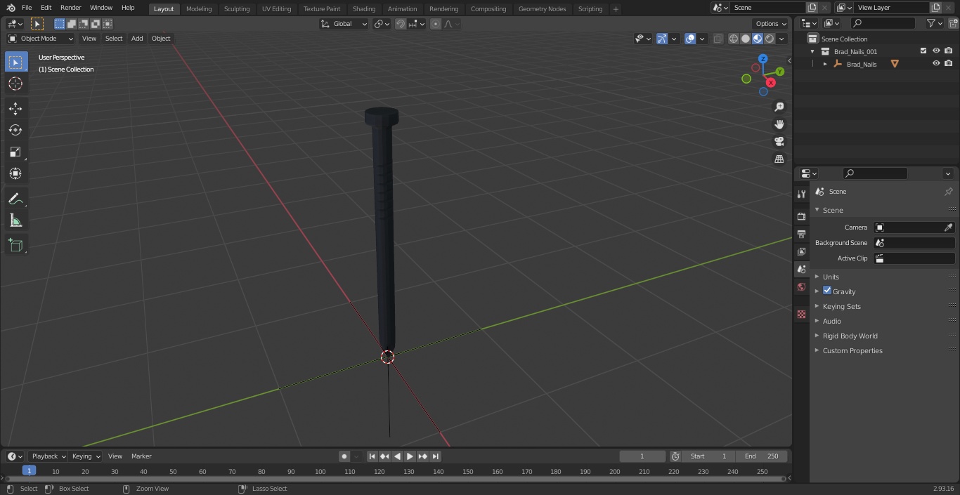
Task: Activate the Scale tool
Action: [15, 152]
